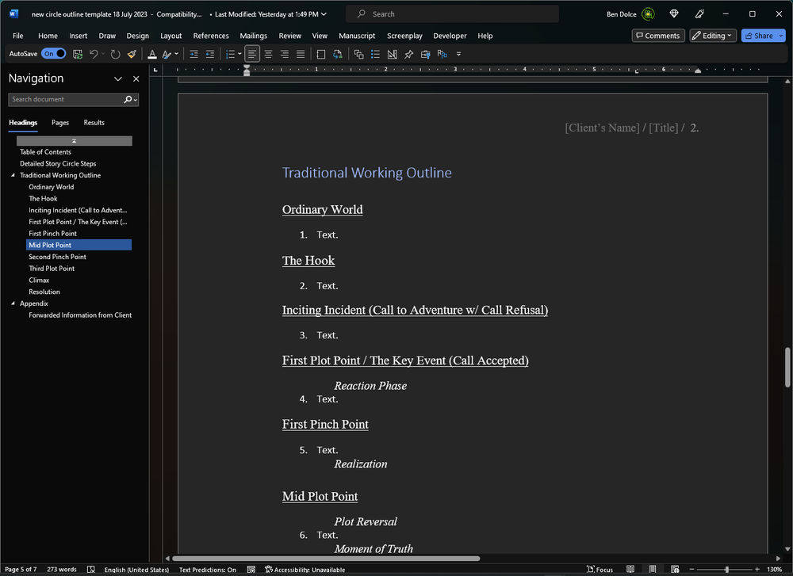Image resolution: width=793 pixels, height=576 pixels.
Task: Switch to the Pages tab in Navigation
Action: tap(60, 123)
